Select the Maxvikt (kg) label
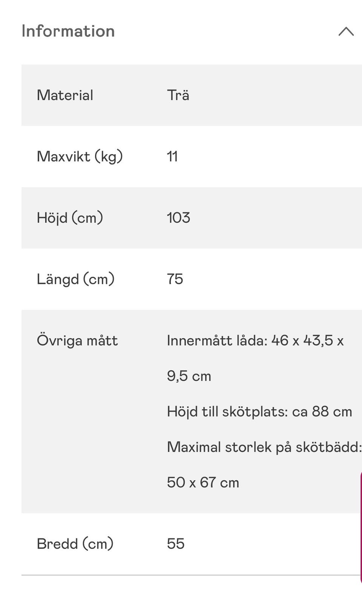362x590 pixels. tap(80, 156)
